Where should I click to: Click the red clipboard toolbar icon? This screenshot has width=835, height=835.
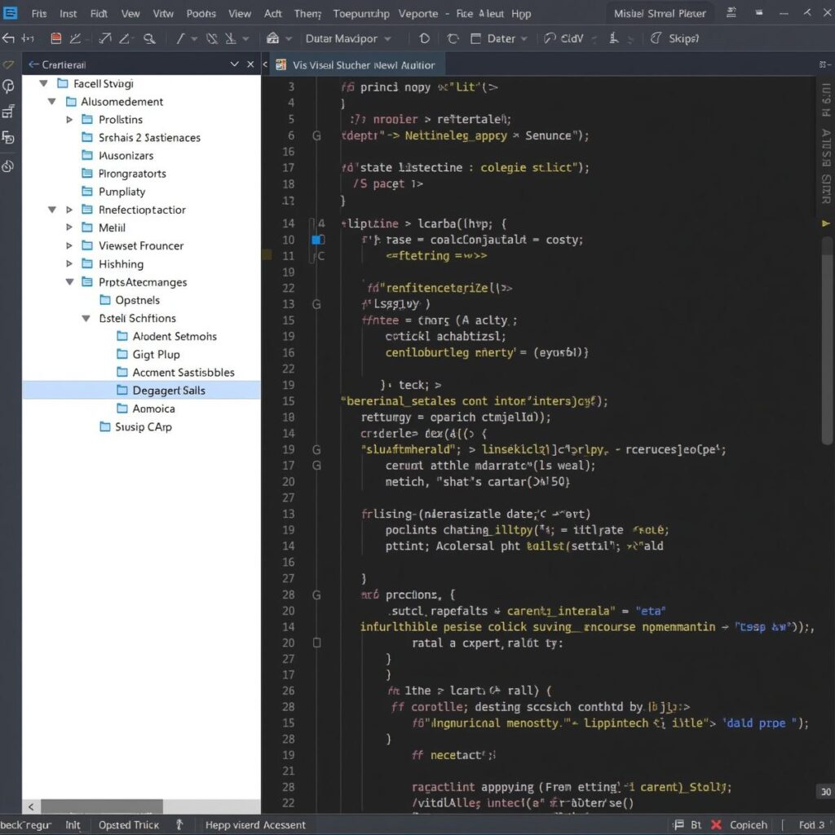[56, 38]
